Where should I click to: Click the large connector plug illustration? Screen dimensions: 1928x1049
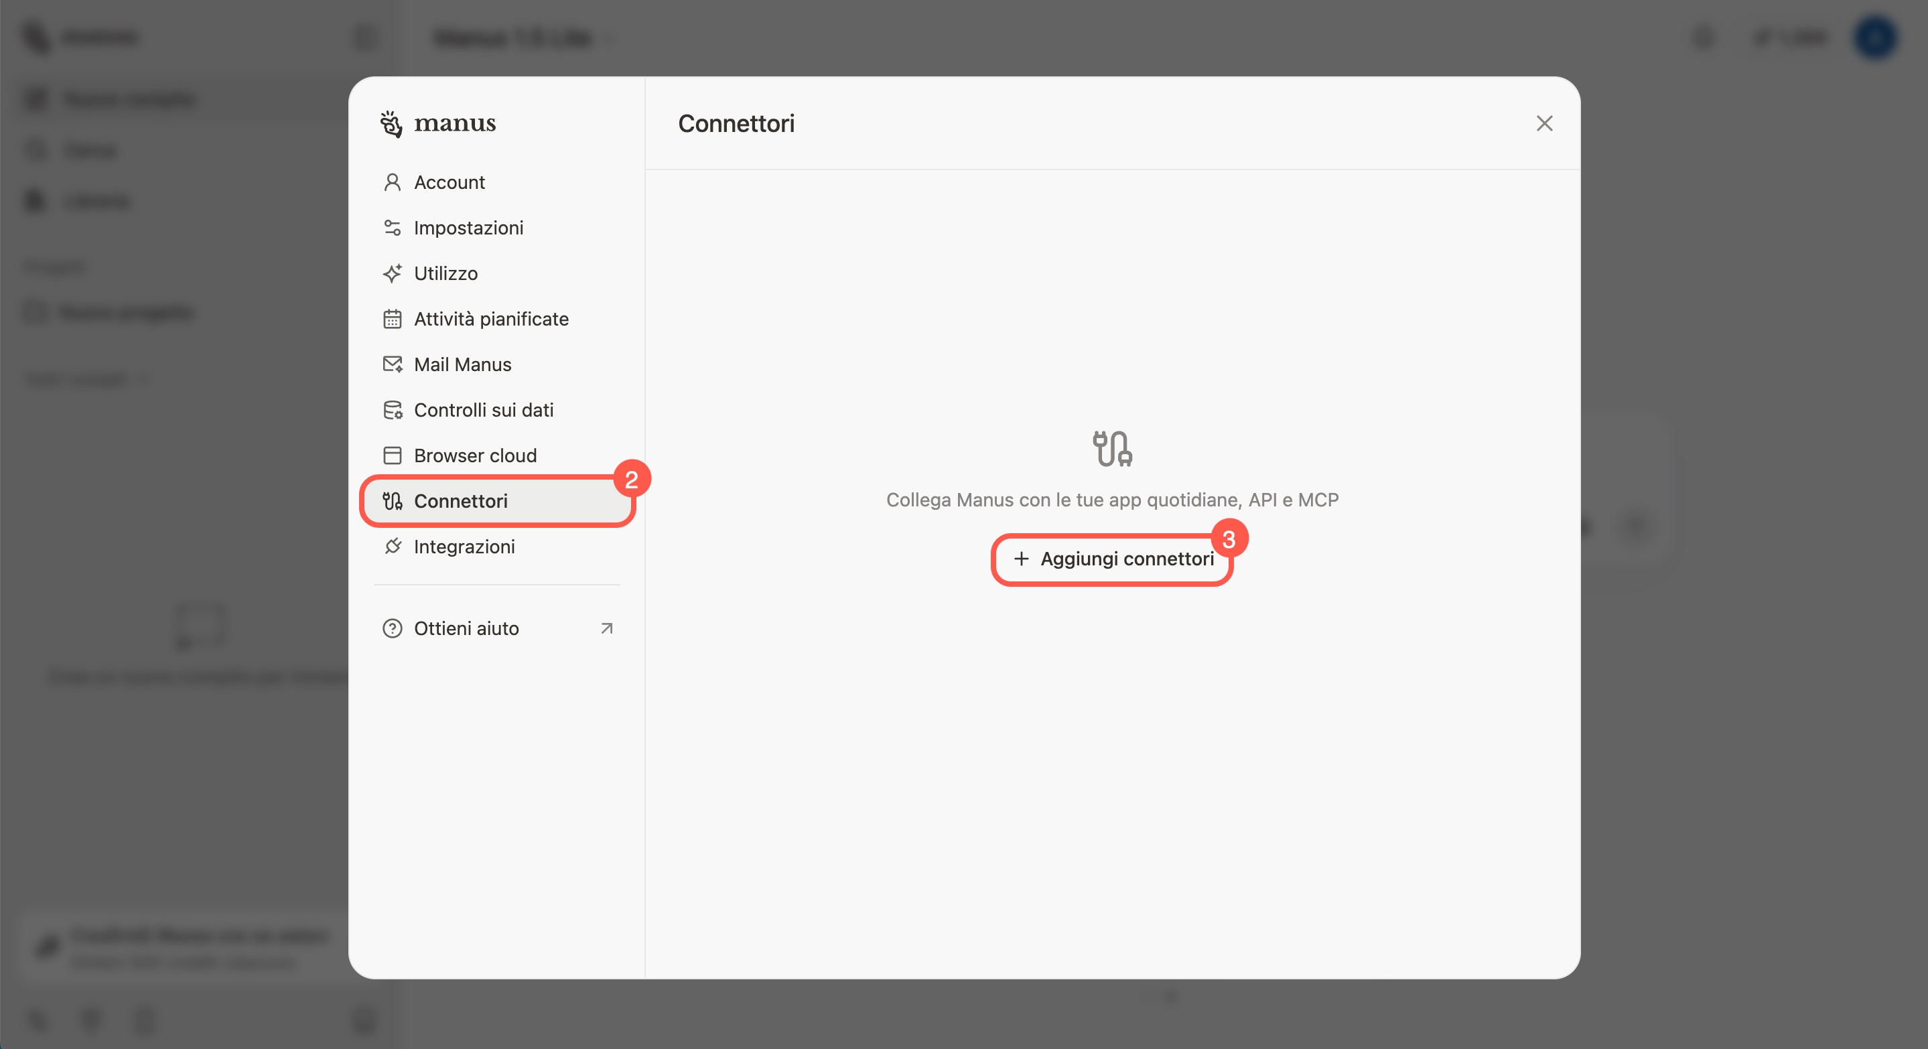click(x=1112, y=449)
